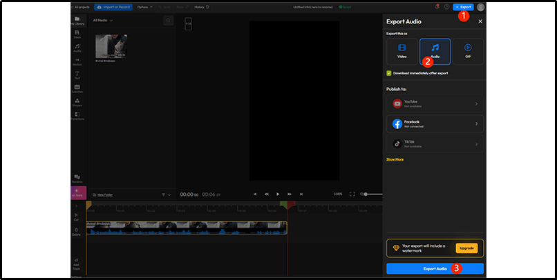Image resolution: width=557 pixels, height=280 pixels.
Task: Click the Export button in top bar
Action: (463, 7)
